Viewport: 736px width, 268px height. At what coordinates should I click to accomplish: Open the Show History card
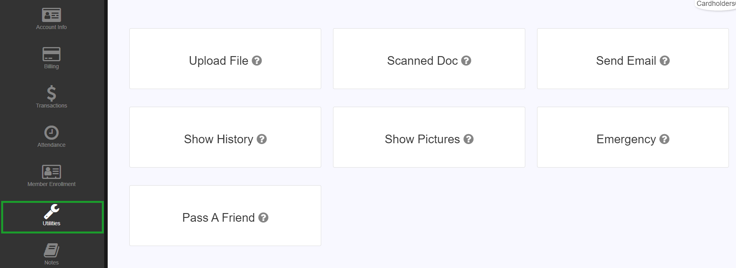tap(225, 137)
